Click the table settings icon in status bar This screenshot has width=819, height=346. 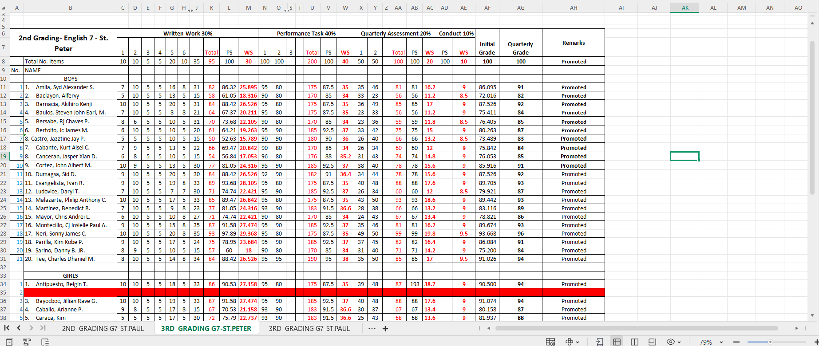tap(550, 342)
